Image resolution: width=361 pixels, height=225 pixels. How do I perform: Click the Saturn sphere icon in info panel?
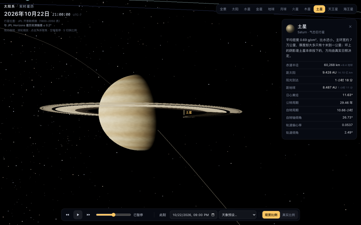click(x=290, y=29)
